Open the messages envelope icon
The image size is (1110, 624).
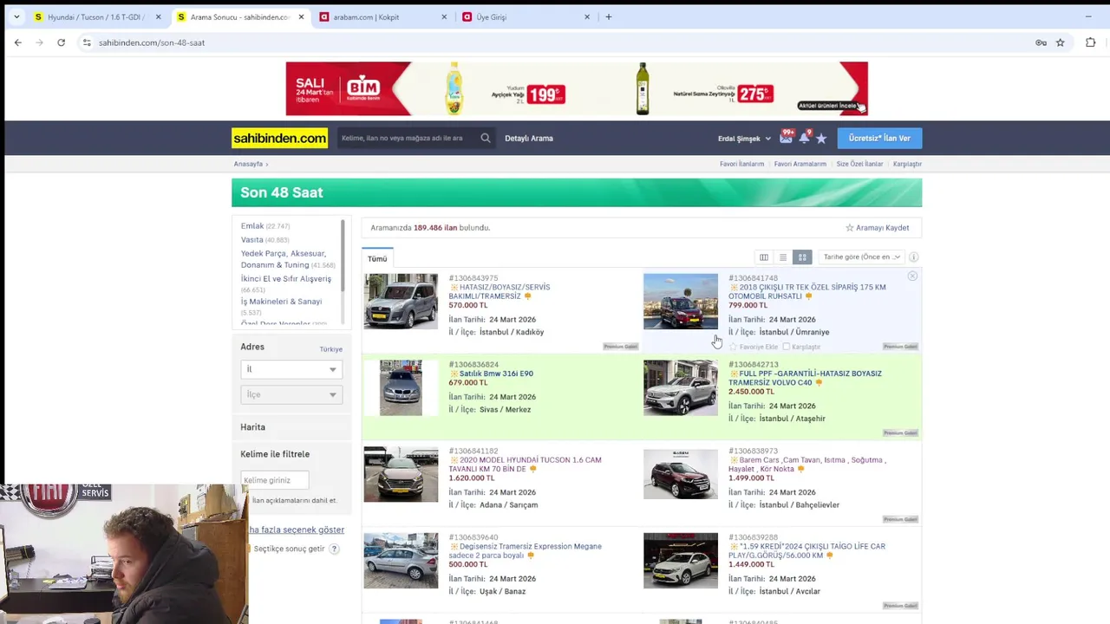[786, 137]
